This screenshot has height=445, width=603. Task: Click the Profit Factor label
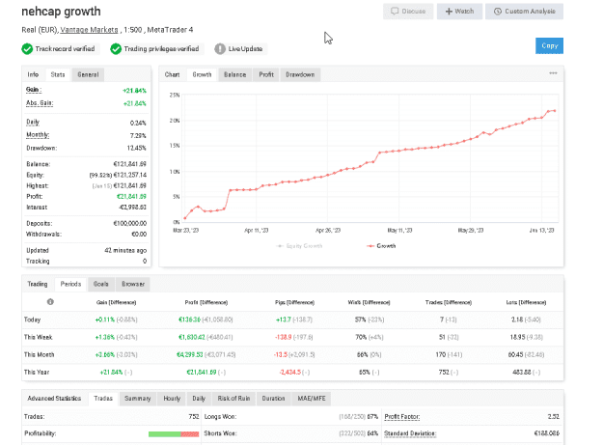pyautogui.click(x=402, y=417)
